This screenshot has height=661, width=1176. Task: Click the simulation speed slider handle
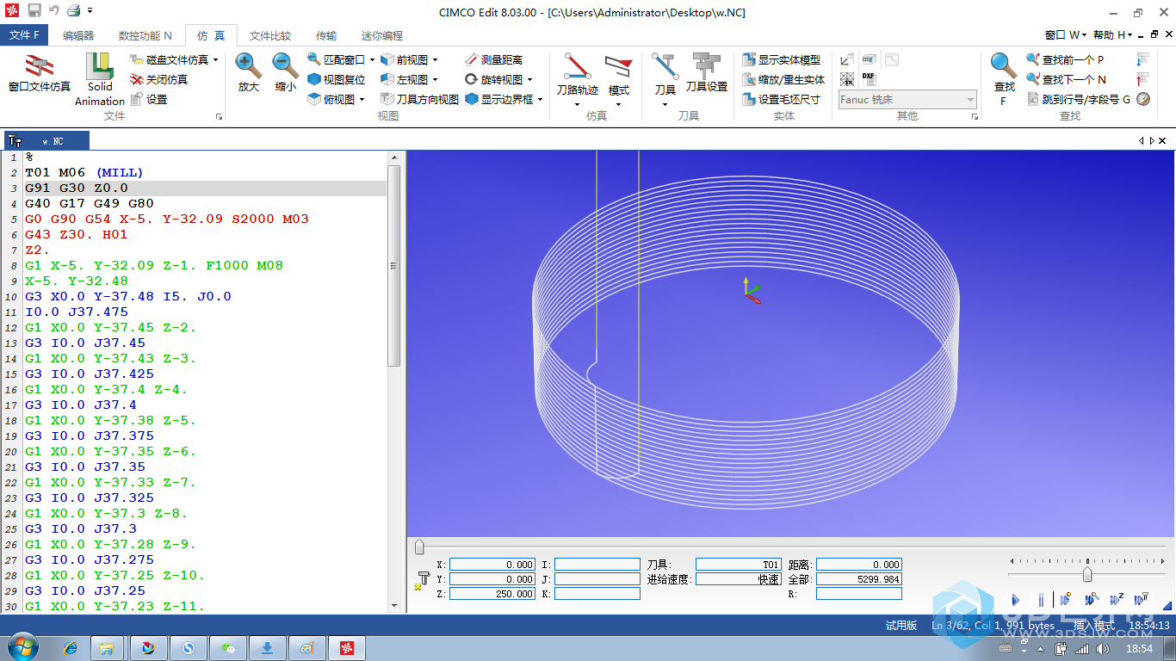pos(1087,574)
